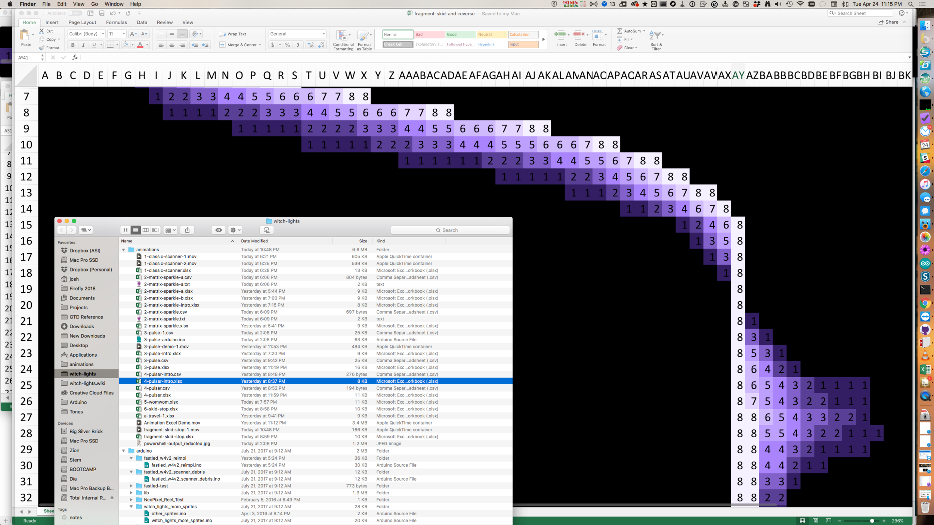The height and width of the screenshot is (525, 934).
Task: Click the Delete cells icon
Action: (579, 35)
